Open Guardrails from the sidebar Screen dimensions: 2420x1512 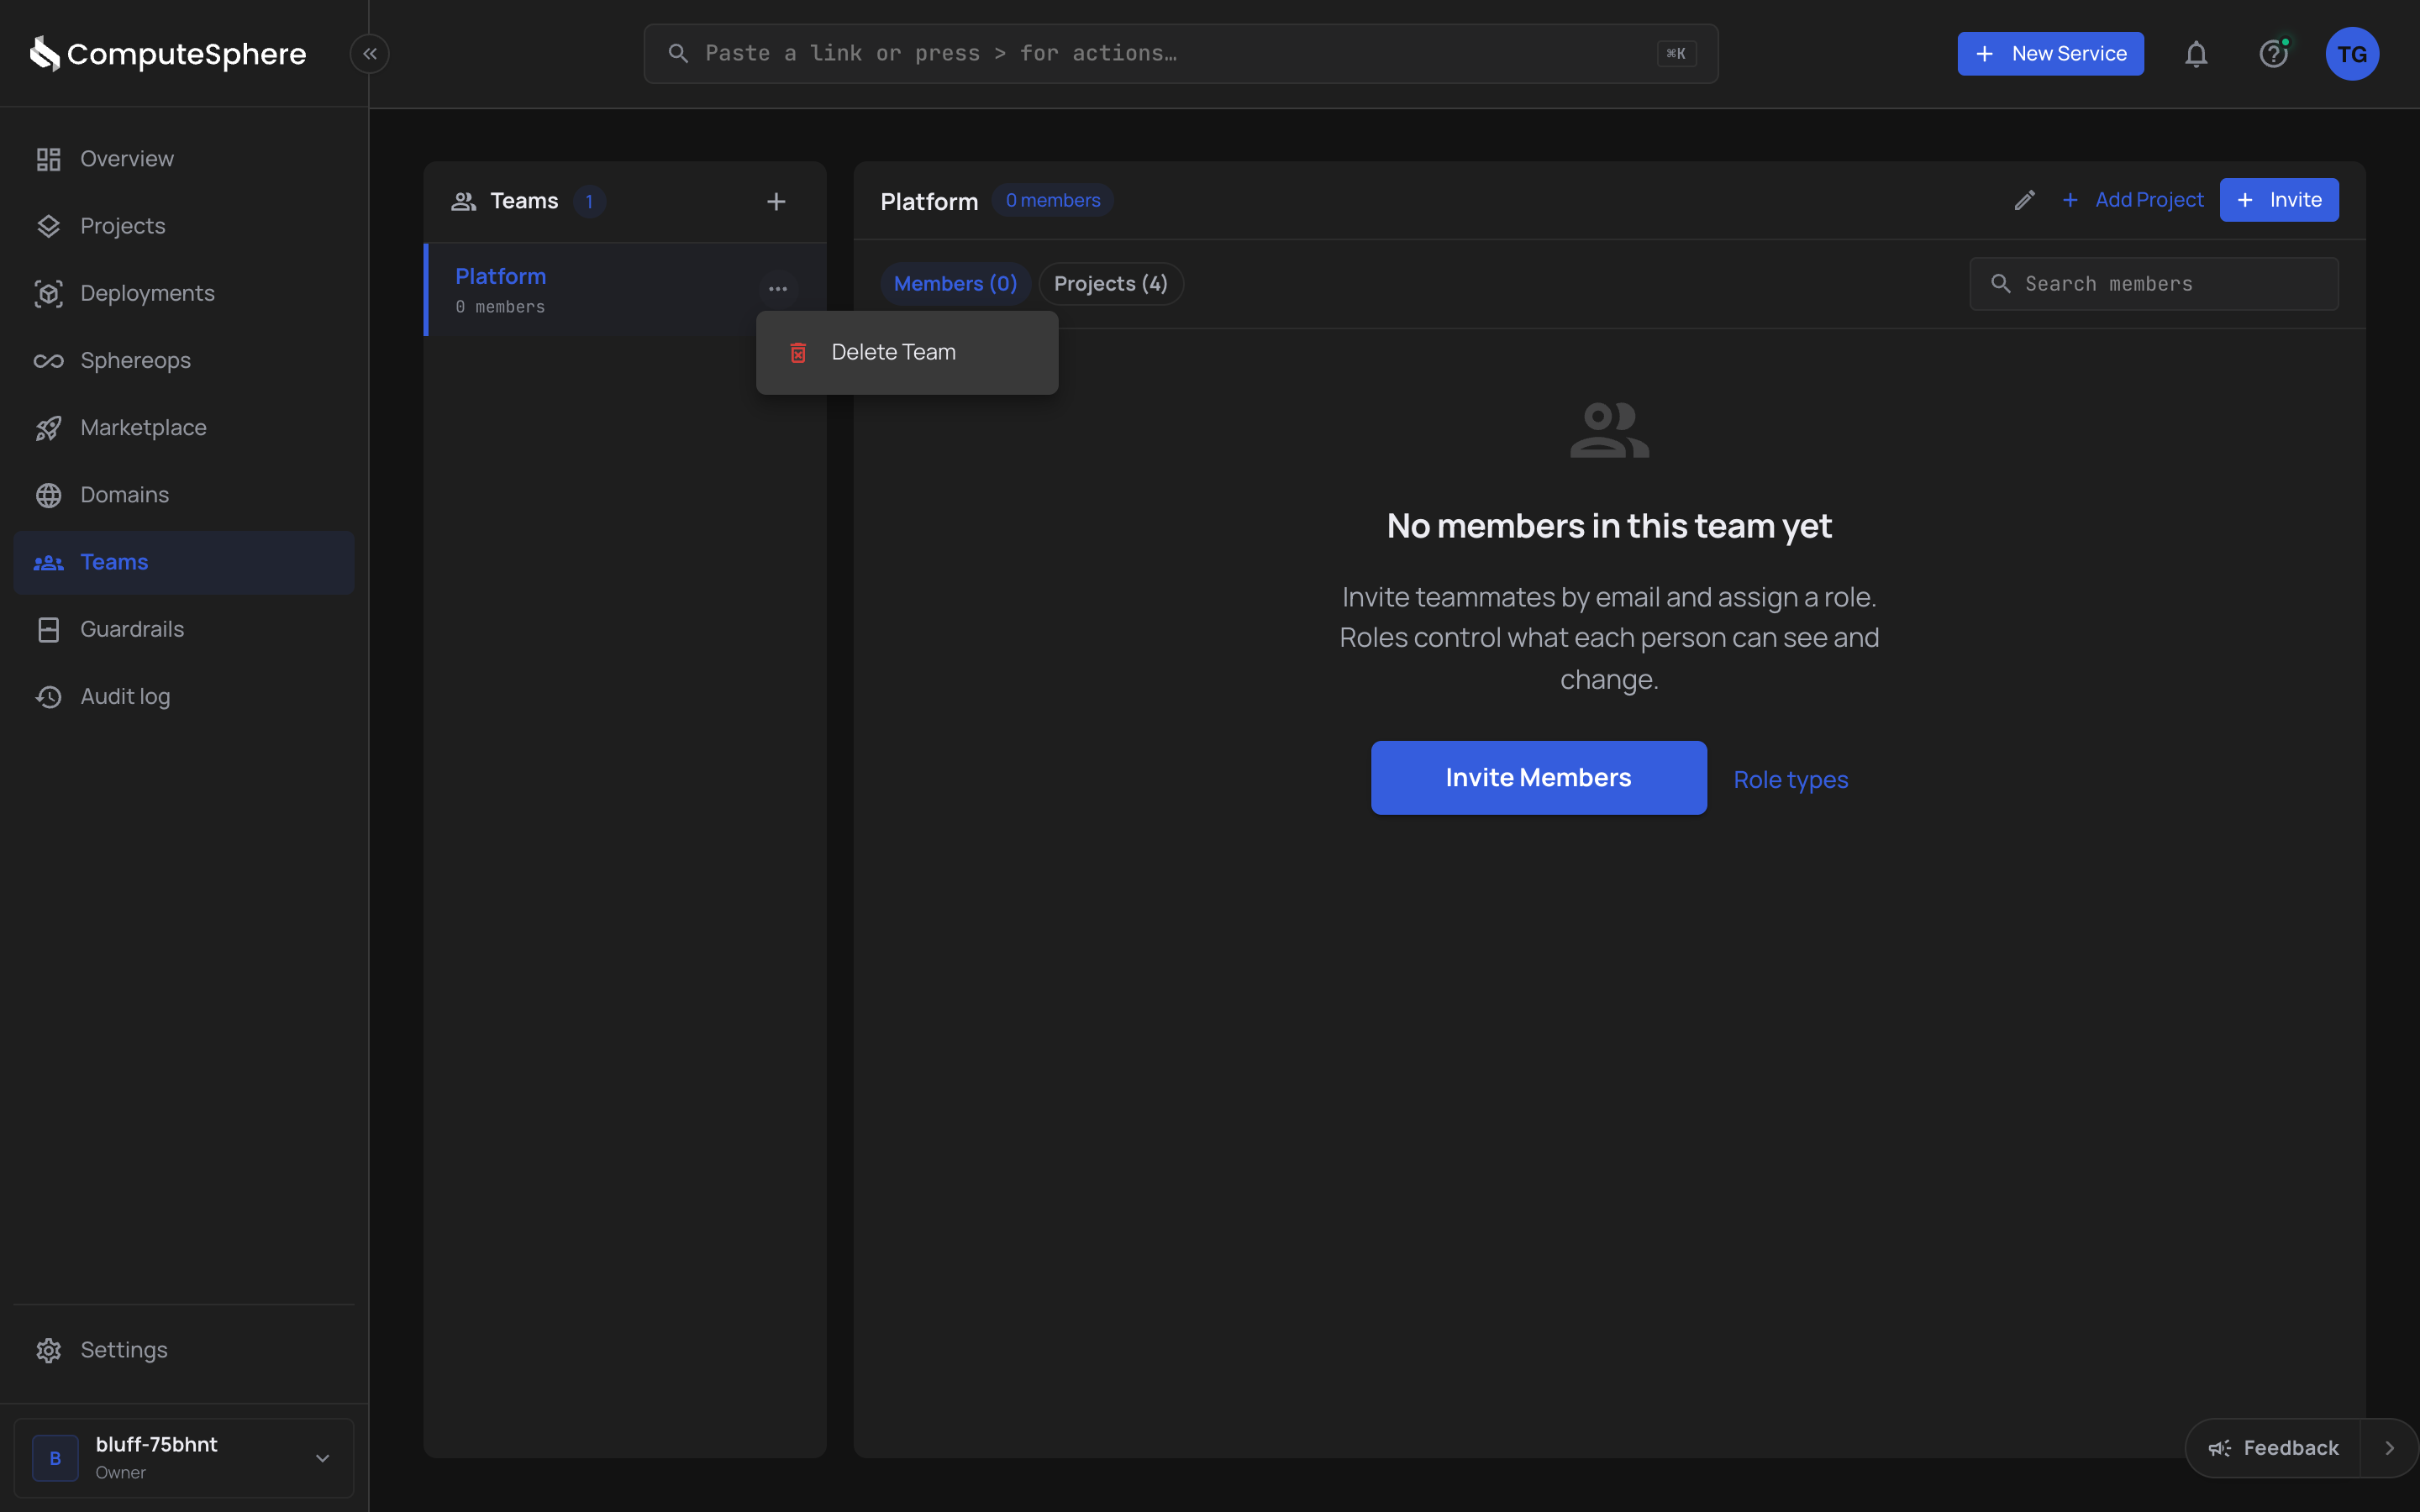(184, 629)
